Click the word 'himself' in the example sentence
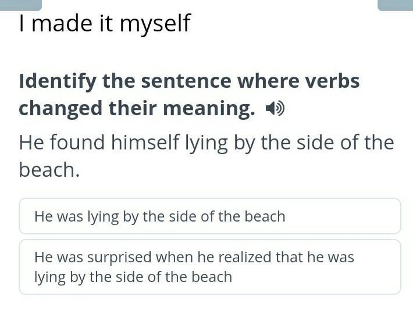The width and height of the screenshot is (413, 332). point(145,142)
